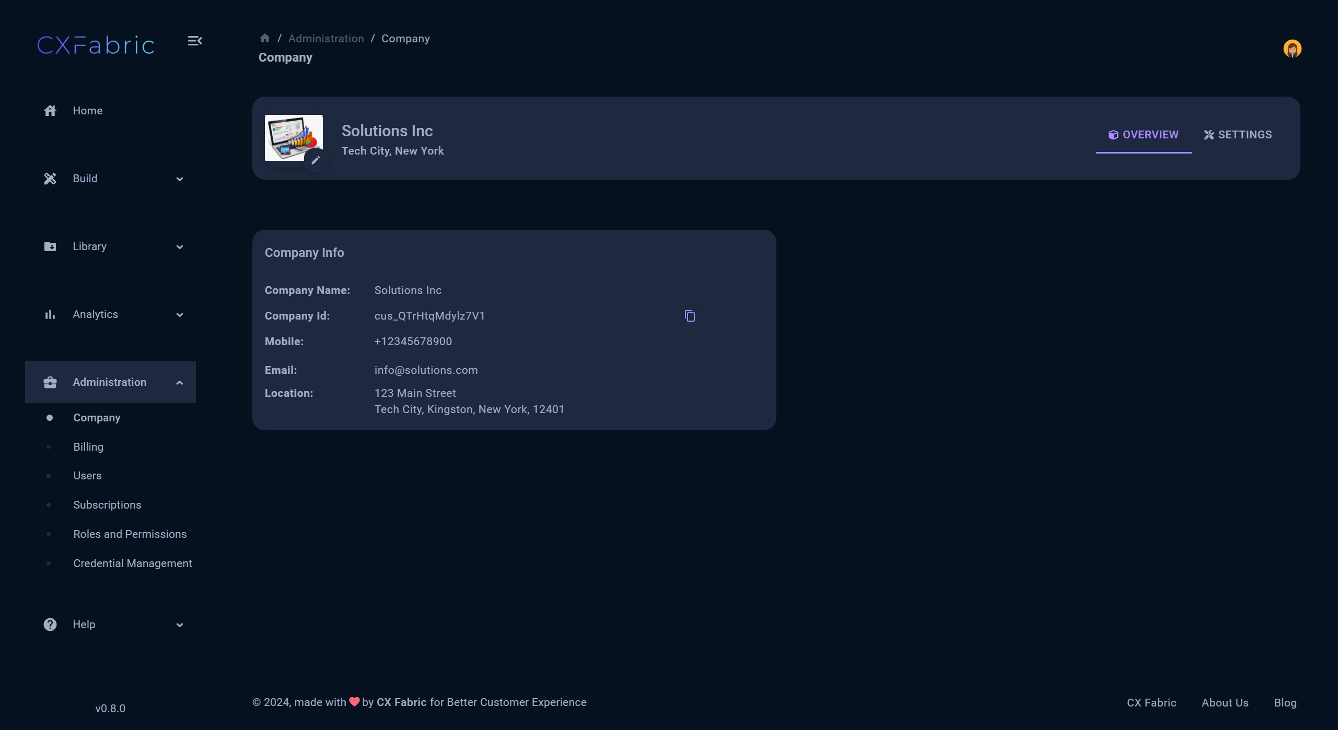Click the Analytics bar chart icon

pos(50,314)
